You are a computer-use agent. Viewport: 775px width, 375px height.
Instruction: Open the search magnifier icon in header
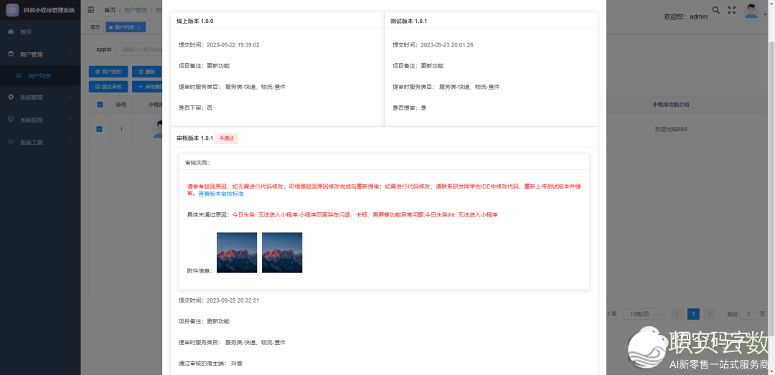point(715,10)
